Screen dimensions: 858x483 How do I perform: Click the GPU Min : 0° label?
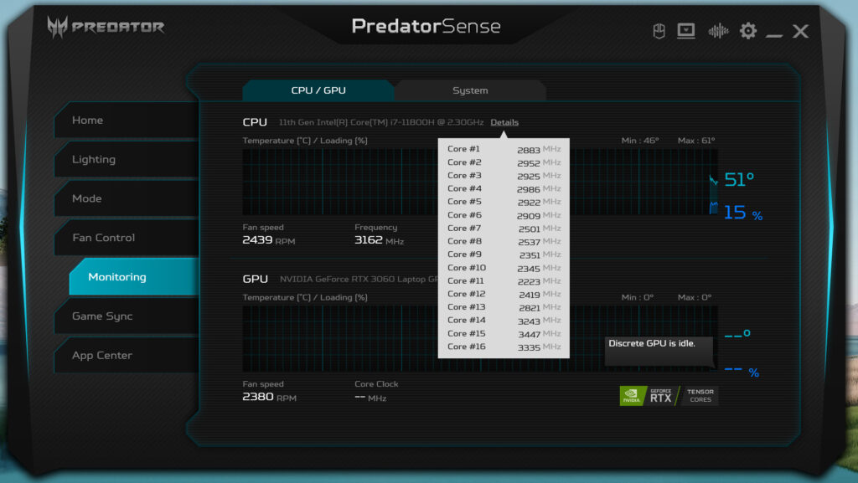[638, 297]
